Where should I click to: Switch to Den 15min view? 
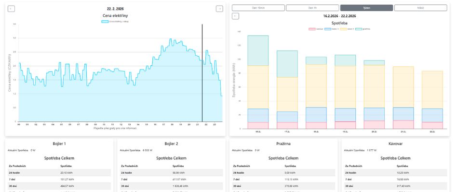[258, 8]
